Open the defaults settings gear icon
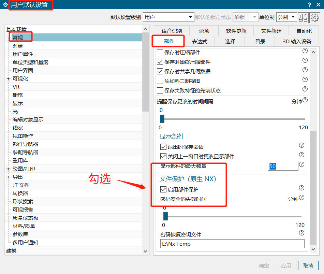The height and width of the screenshot is (274, 324). 315,17
